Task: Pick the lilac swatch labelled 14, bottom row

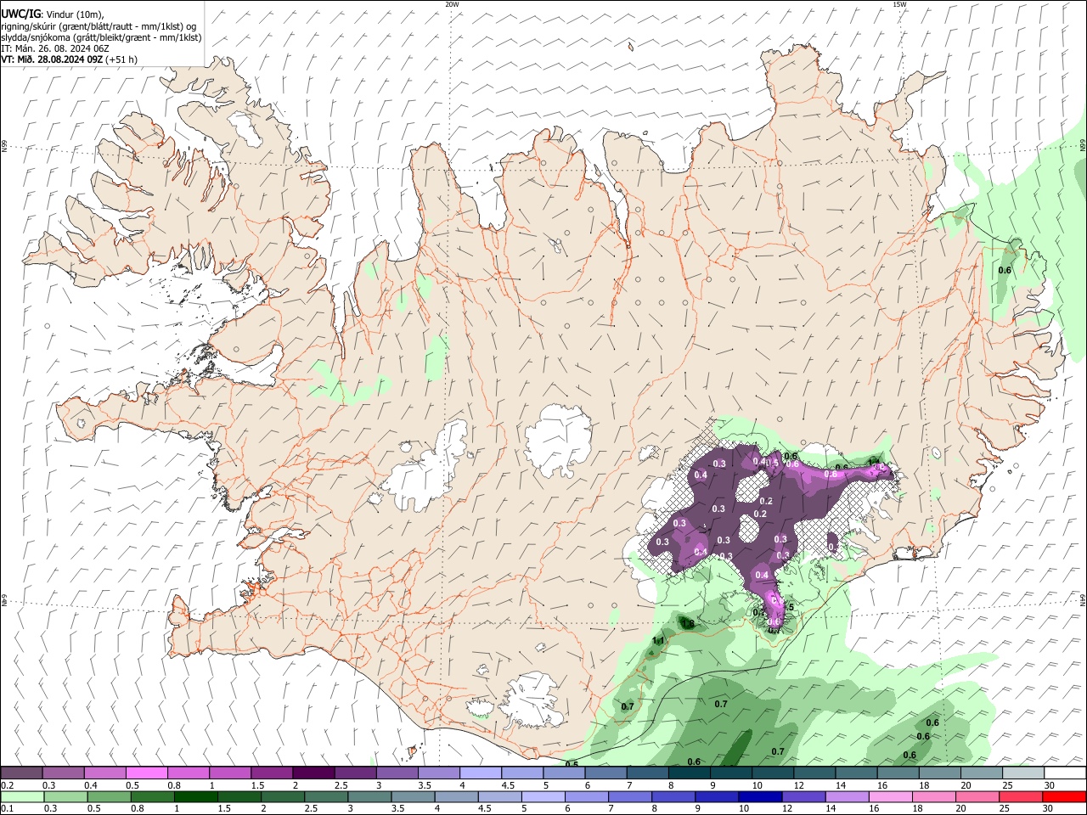Action: (847, 796)
